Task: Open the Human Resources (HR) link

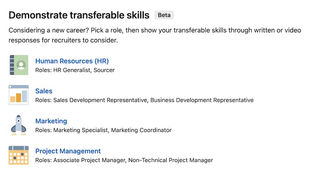Action: (x=72, y=61)
